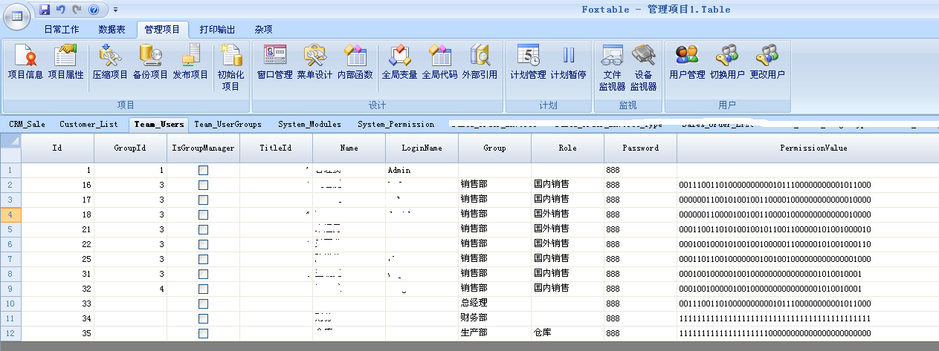939x351 pixels.
Task: Select the 管理项目 ribbon tab
Action: 162,30
